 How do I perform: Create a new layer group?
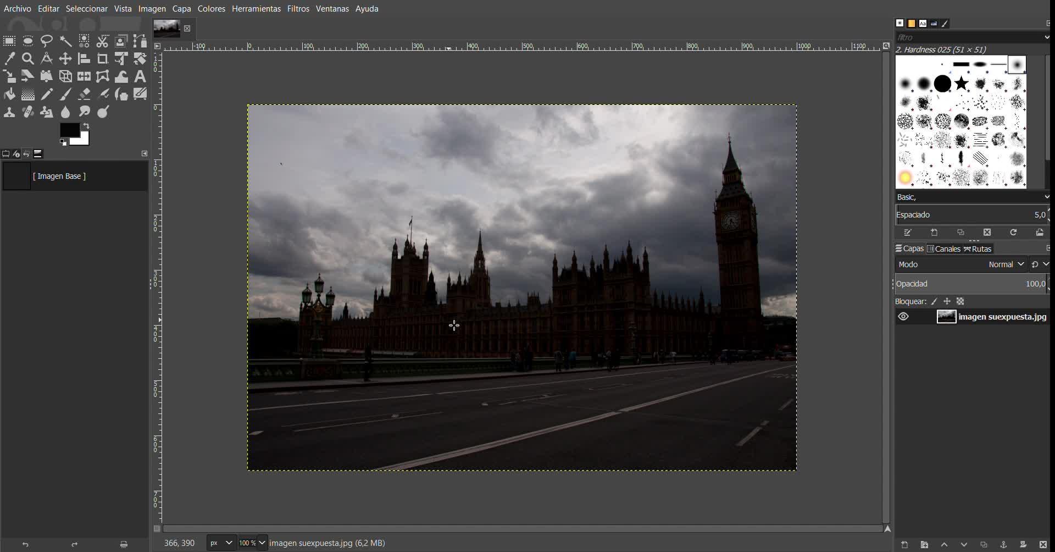924,545
